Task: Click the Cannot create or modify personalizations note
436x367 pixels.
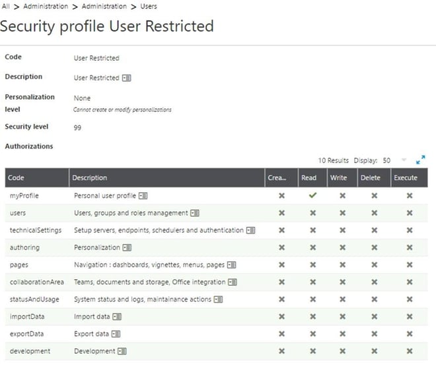Action: coord(122,110)
